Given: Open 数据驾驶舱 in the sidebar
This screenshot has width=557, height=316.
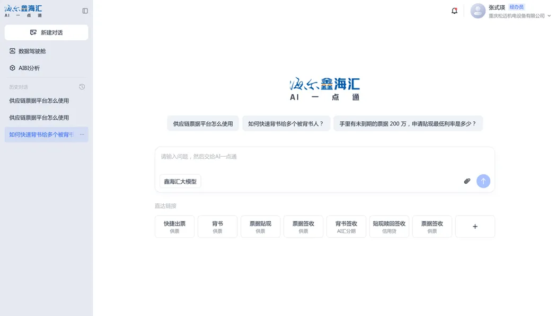Looking at the screenshot, I should pyautogui.click(x=32, y=51).
